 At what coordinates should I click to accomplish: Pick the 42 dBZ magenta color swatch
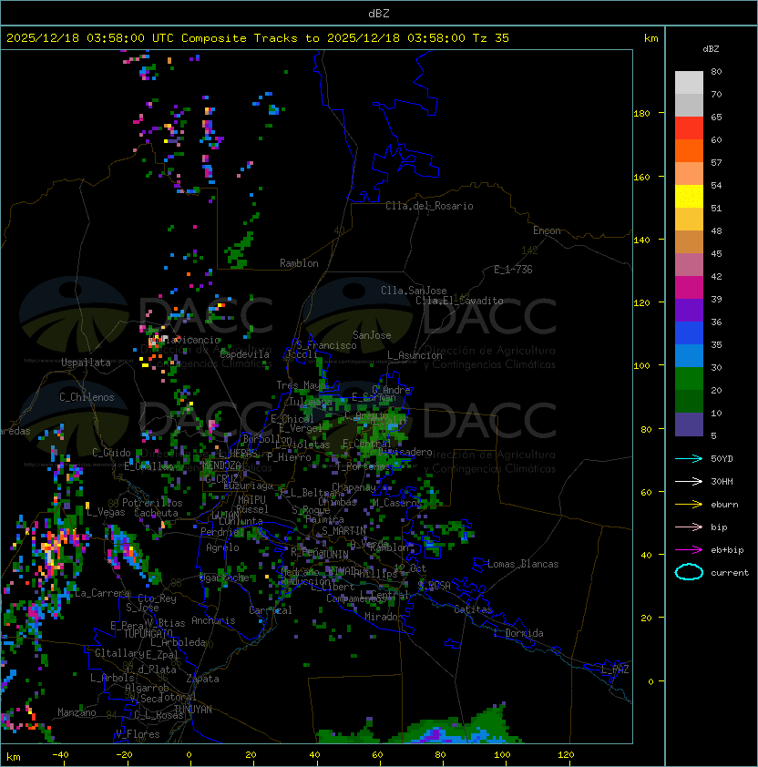[x=689, y=288]
